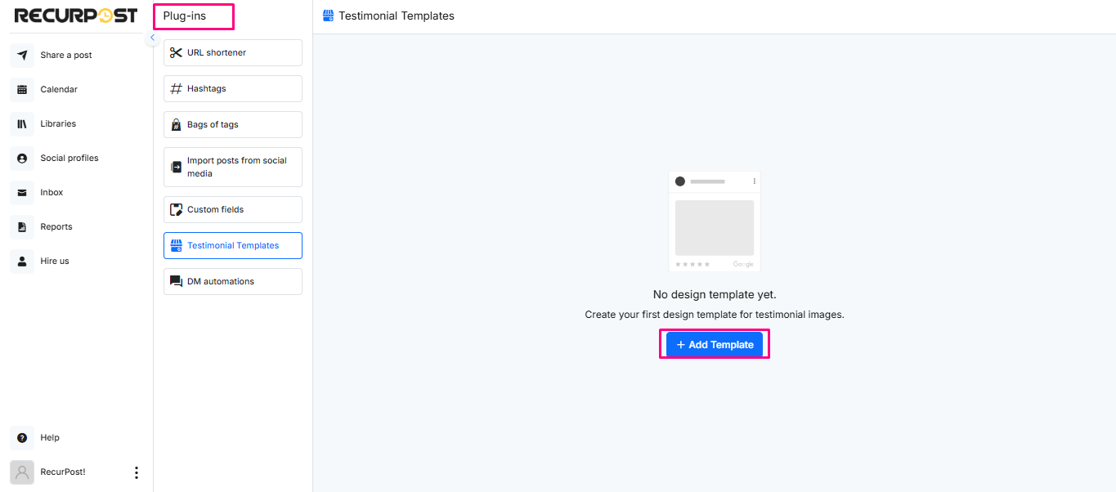The image size is (1116, 492).
Task: Click the Calendar icon in sidebar
Action: pos(22,90)
